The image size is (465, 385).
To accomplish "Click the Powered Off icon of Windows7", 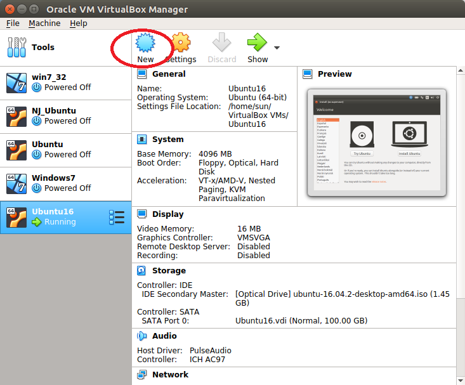I will tap(36, 188).
